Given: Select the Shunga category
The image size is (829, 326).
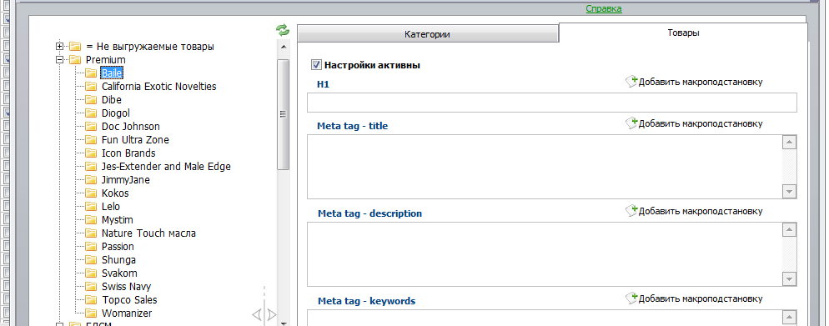Looking at the screenshot, I should tap(118, 260).
